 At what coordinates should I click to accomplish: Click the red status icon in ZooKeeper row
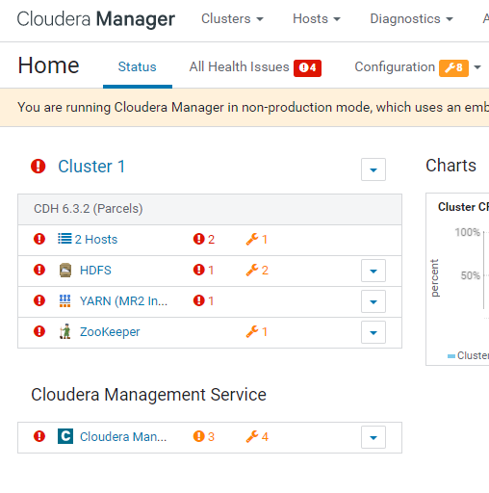click(x=39, y=331)
